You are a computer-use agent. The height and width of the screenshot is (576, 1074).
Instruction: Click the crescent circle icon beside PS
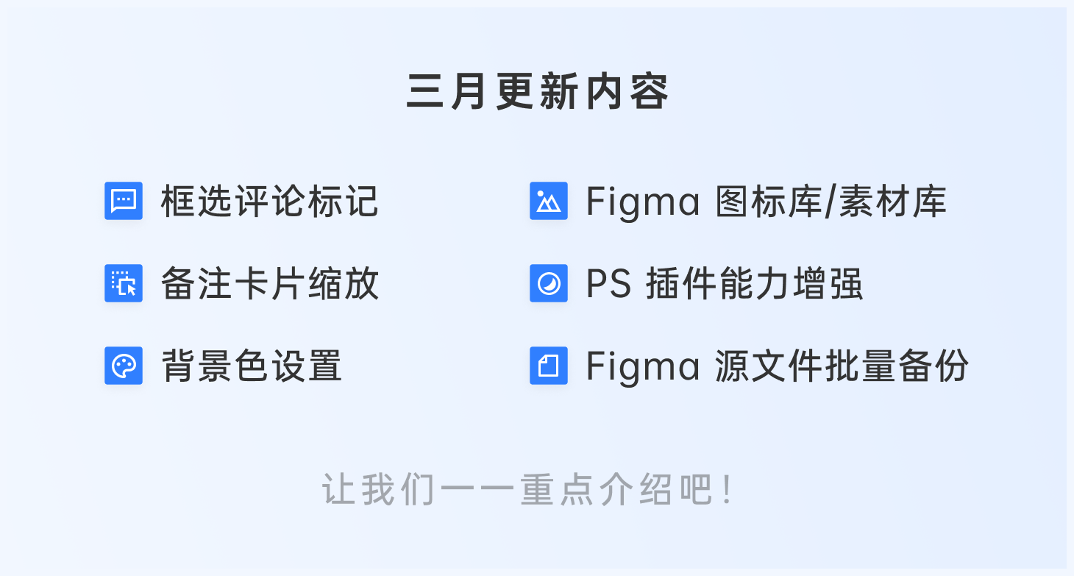(x=549, y=283)
